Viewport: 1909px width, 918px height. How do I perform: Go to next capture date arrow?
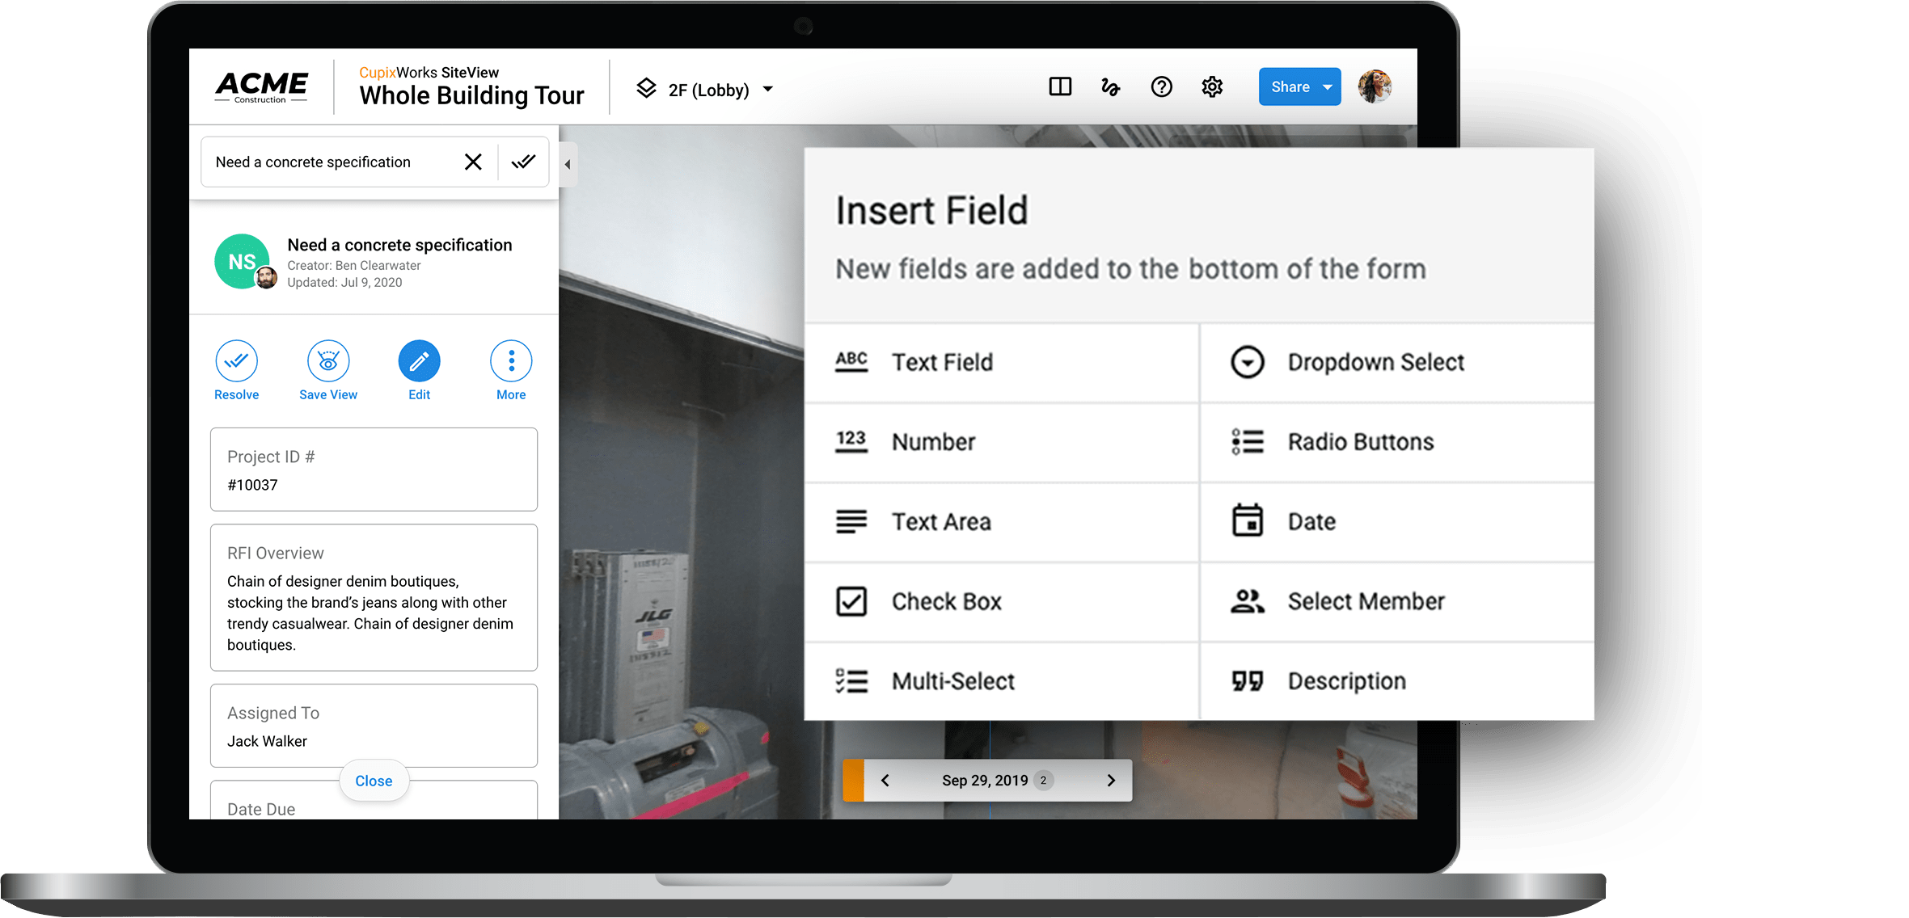tap(1111, 781)
